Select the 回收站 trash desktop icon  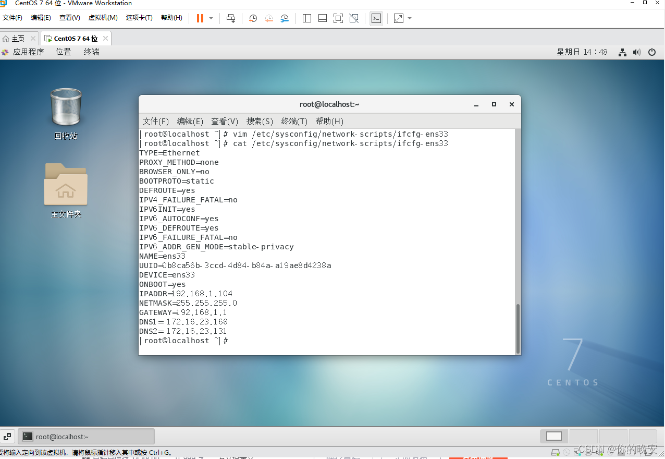coord(66,114)
